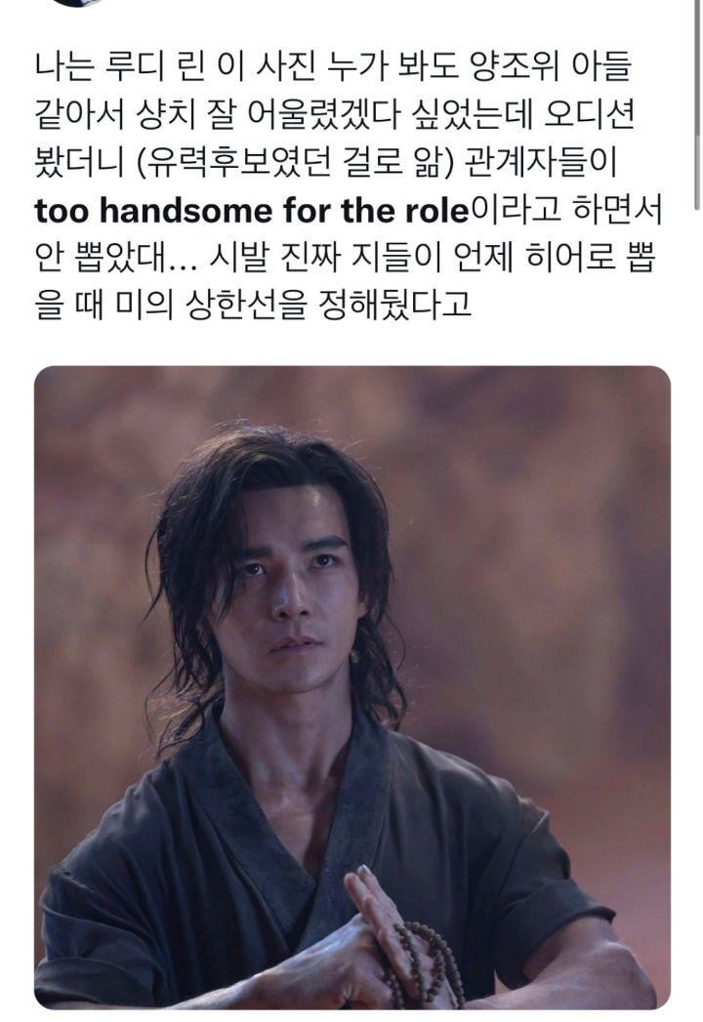This screenshot has height=1022, width=703.
Task: Click the line beginning "같아서 샹치"
Action: [334, 115]
